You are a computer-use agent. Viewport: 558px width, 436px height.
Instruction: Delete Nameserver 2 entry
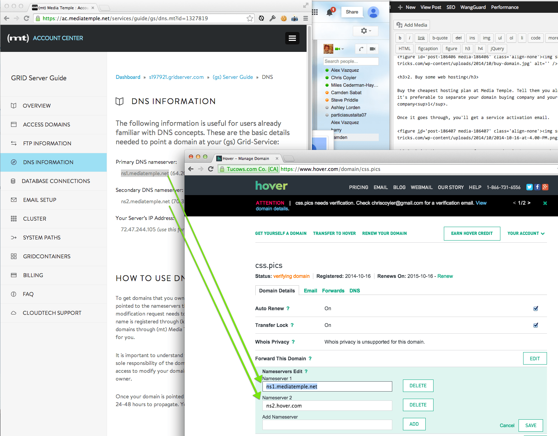tap(418, 405)
